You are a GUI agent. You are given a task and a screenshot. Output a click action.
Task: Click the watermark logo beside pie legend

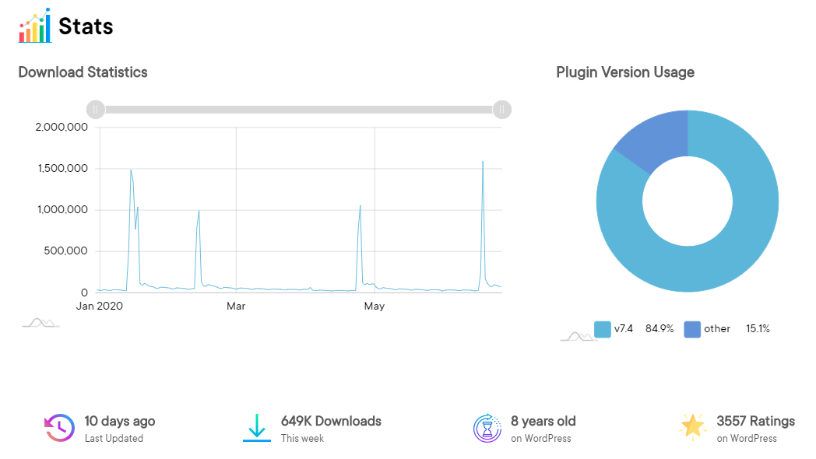pyautogui.click(x=579, y=336)
